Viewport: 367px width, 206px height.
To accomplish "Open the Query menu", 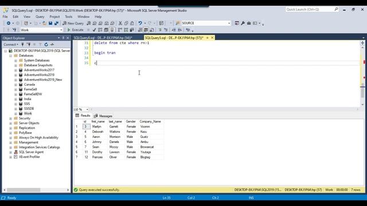I will click(x=40, y=17).
